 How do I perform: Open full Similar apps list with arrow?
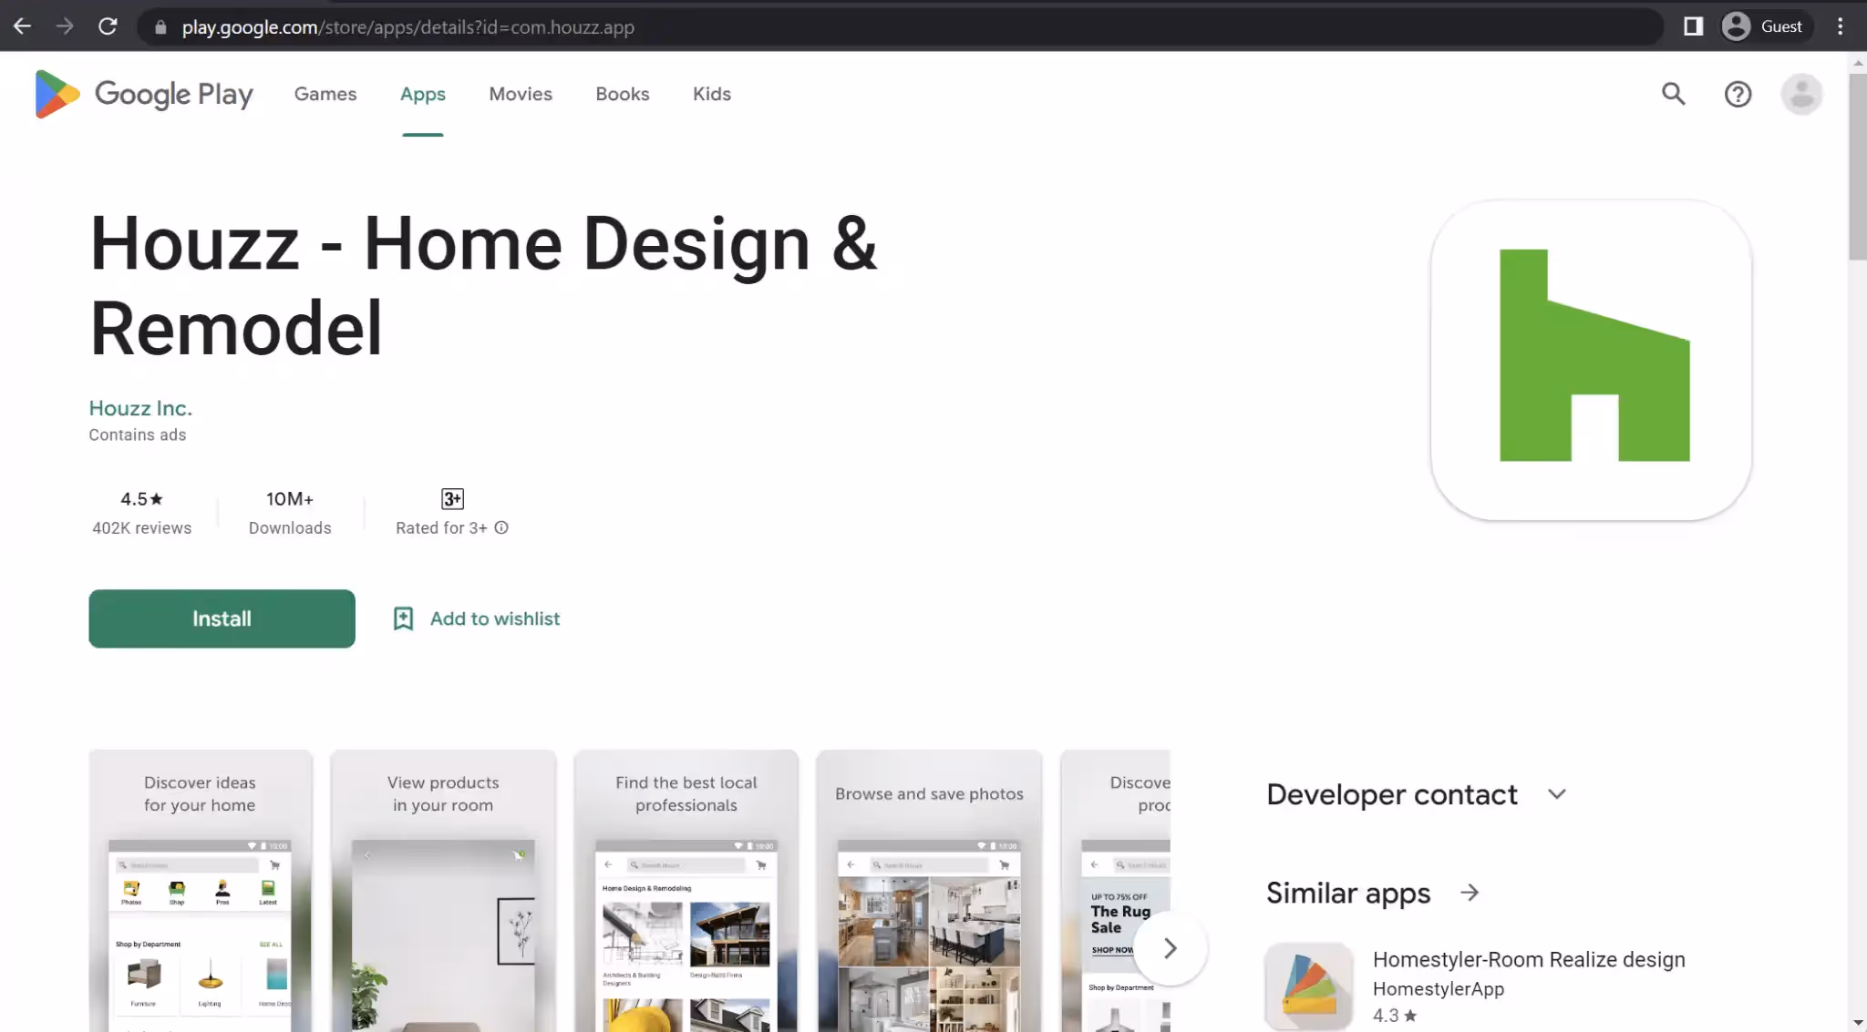(x=1469, y=893)
